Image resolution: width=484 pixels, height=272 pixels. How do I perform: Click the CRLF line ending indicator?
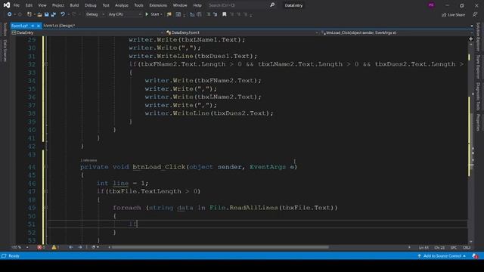tap(467, 248)
